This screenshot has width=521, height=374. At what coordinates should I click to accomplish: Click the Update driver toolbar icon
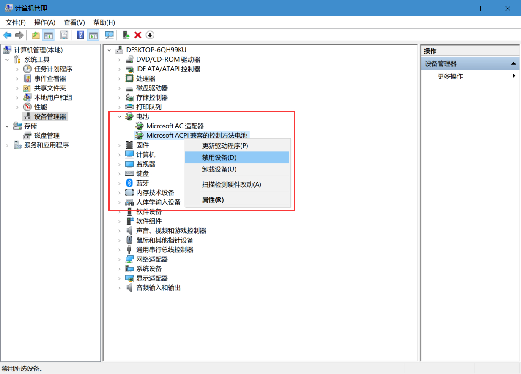pos(126,35)
